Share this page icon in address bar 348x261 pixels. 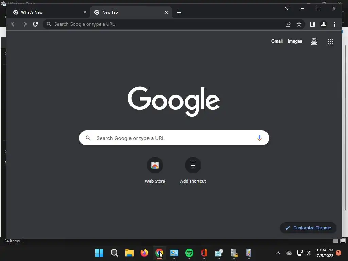(288, 24)
